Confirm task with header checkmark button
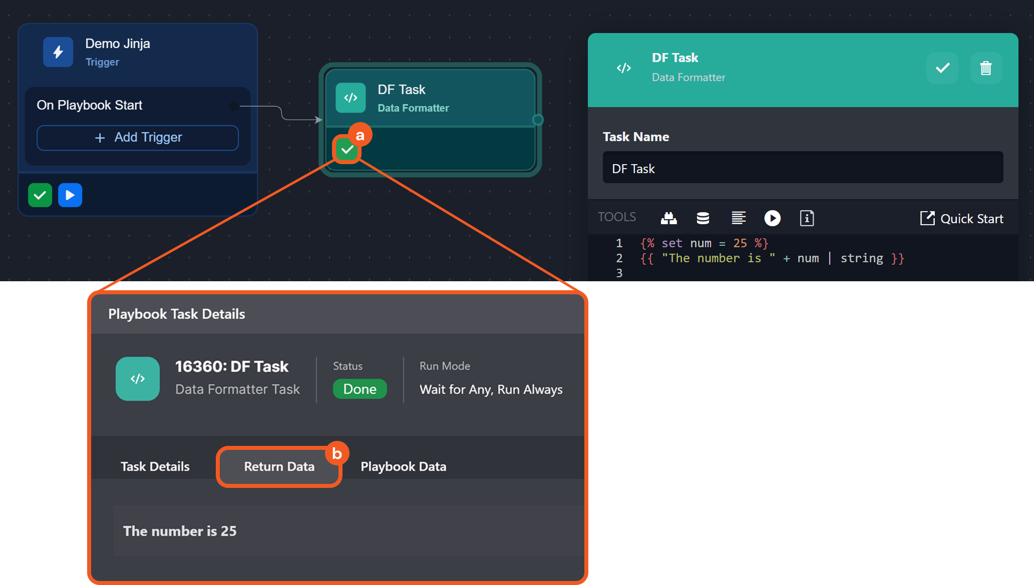Screen dimensions: 1034x585 tap(942, 68)
